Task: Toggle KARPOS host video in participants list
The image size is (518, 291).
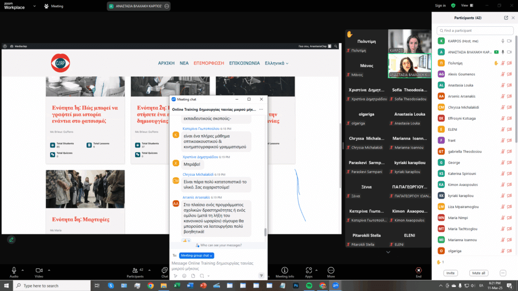Action: [509, 41]
